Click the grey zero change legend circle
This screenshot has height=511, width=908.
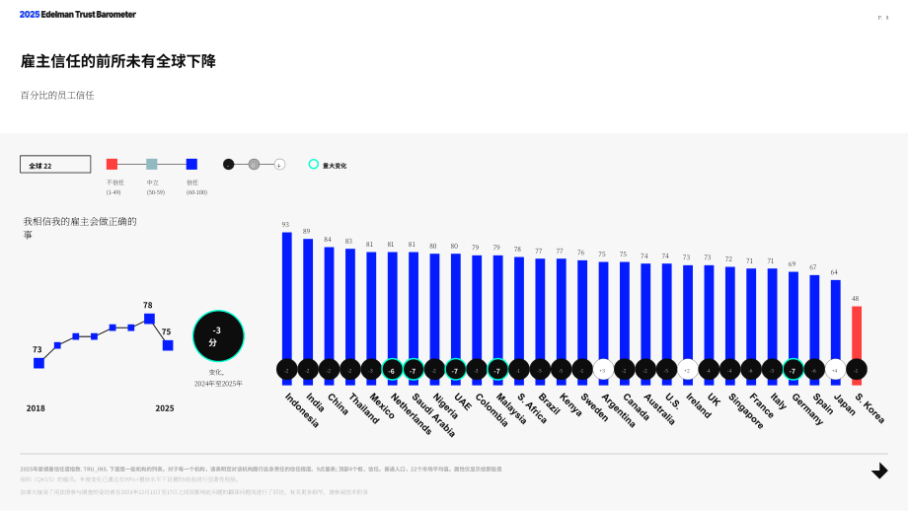(254, 165)
